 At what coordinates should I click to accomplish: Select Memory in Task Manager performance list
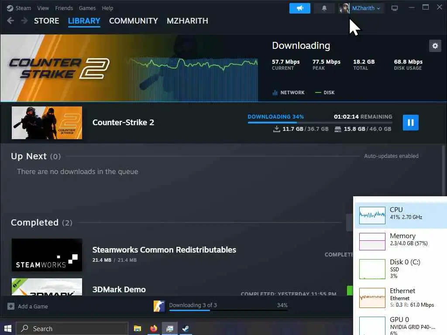[x=400, y=242]
